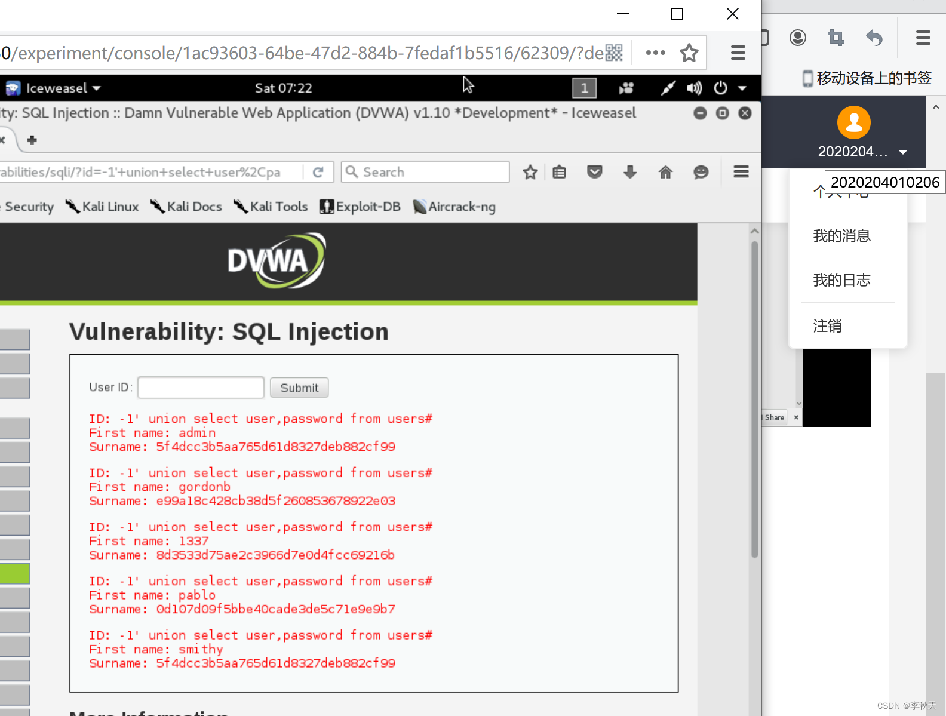This screenshot has width=946, height=716.
Task: Open 移动设备上的书签 bookmarks folder
Action: [867, 78]
